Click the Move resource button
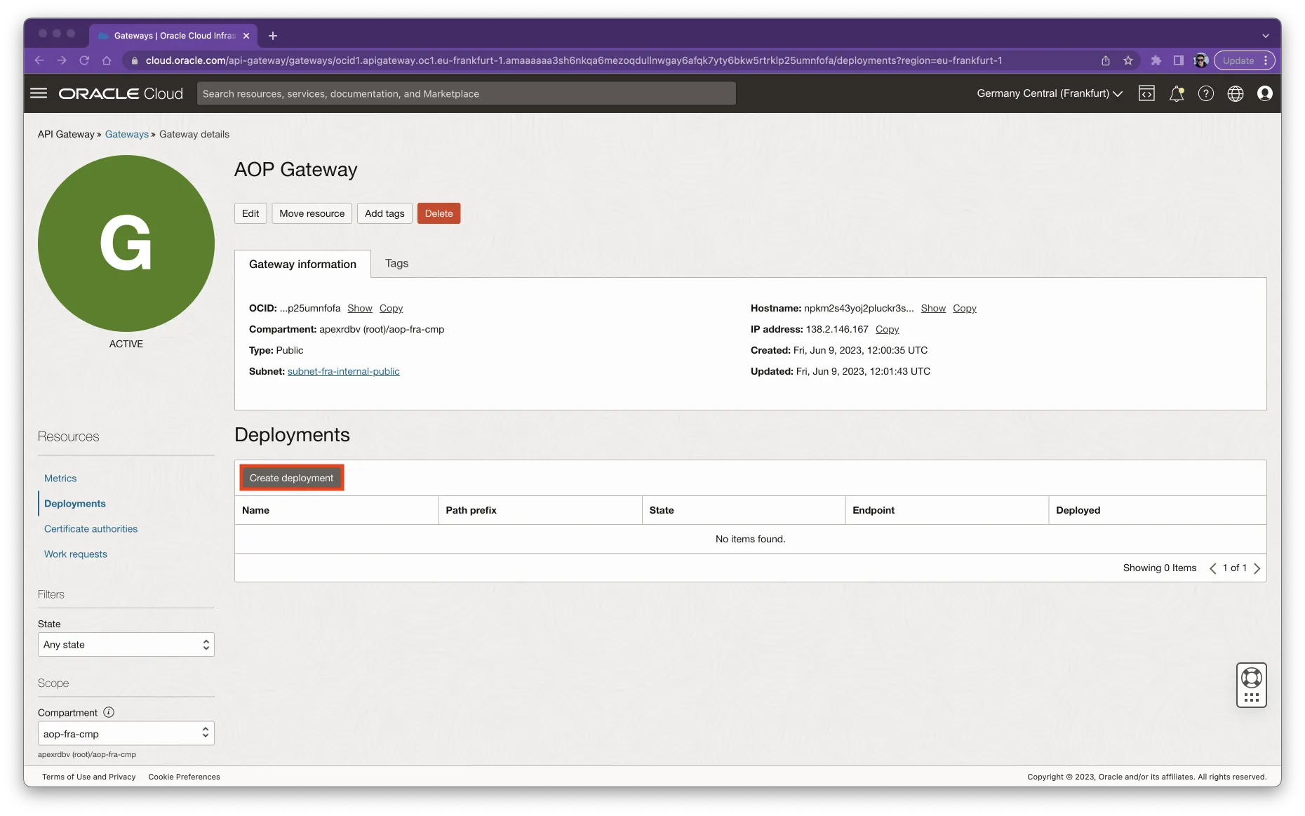This screenshot has width=1305, height=816. [312, 213]
